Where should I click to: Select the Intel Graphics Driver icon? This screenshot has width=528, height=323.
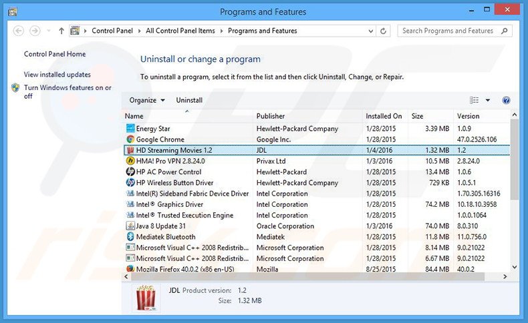coord(130,204)
